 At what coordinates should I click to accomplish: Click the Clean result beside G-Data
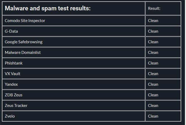click(153, 31)
